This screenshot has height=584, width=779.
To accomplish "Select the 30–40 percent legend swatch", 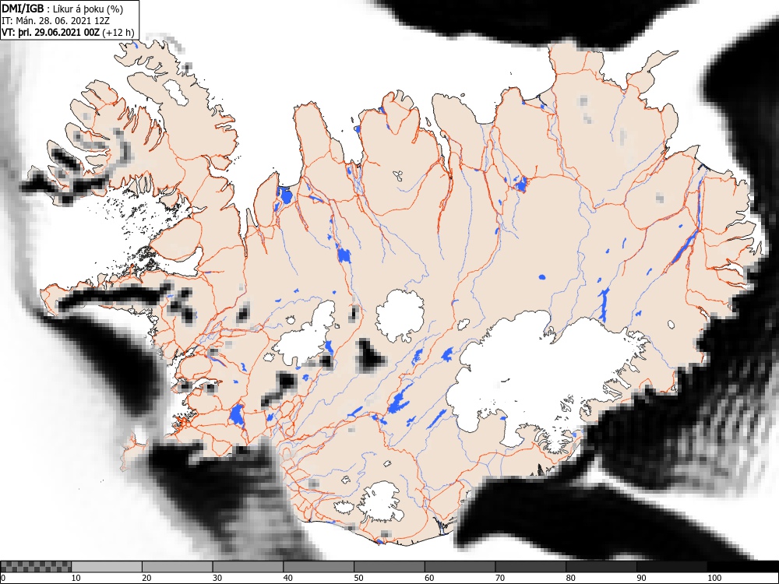I will [248, 567].
